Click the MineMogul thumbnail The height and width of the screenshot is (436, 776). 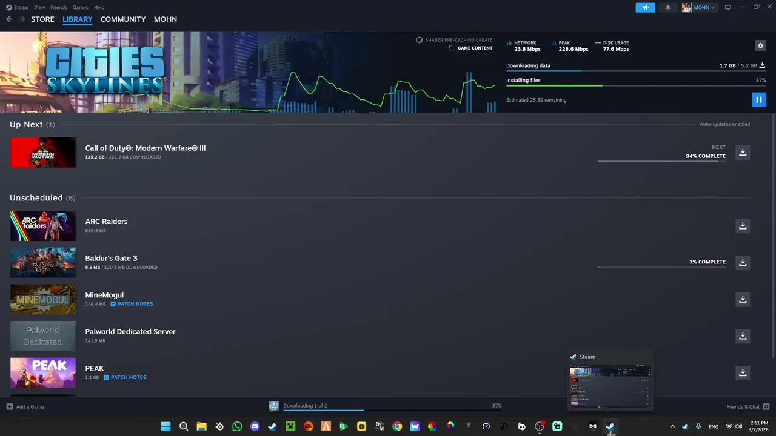pos(43,299)
